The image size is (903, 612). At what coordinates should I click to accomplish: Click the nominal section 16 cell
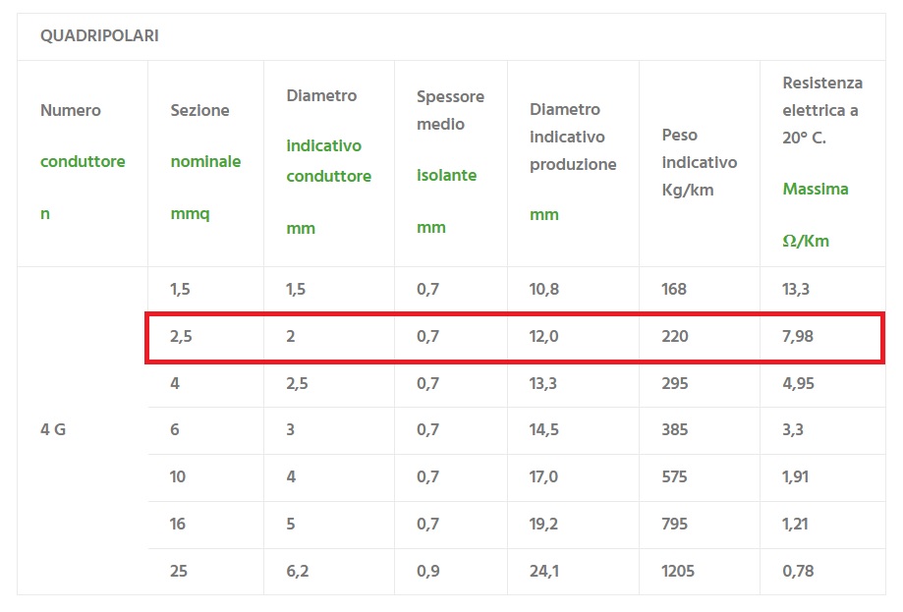coord(178,524)
